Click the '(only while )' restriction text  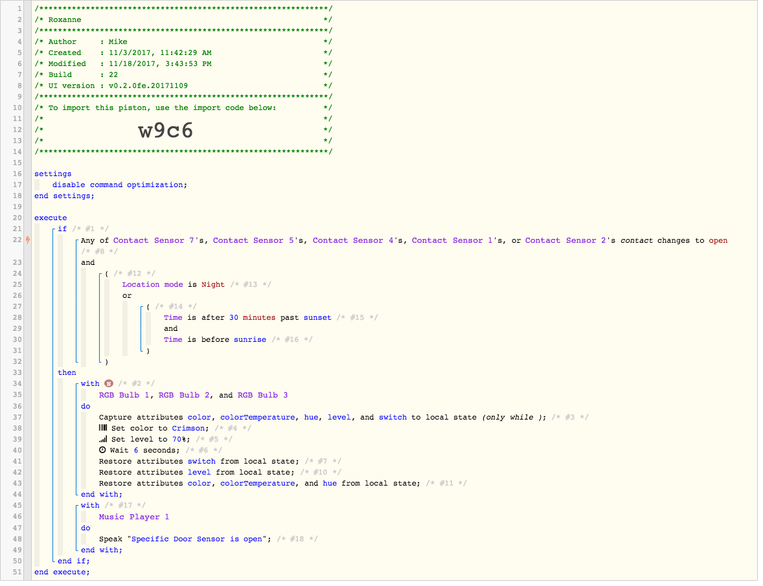click(512, 417)
